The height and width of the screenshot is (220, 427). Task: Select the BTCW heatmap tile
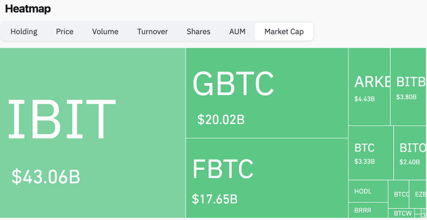401,213
